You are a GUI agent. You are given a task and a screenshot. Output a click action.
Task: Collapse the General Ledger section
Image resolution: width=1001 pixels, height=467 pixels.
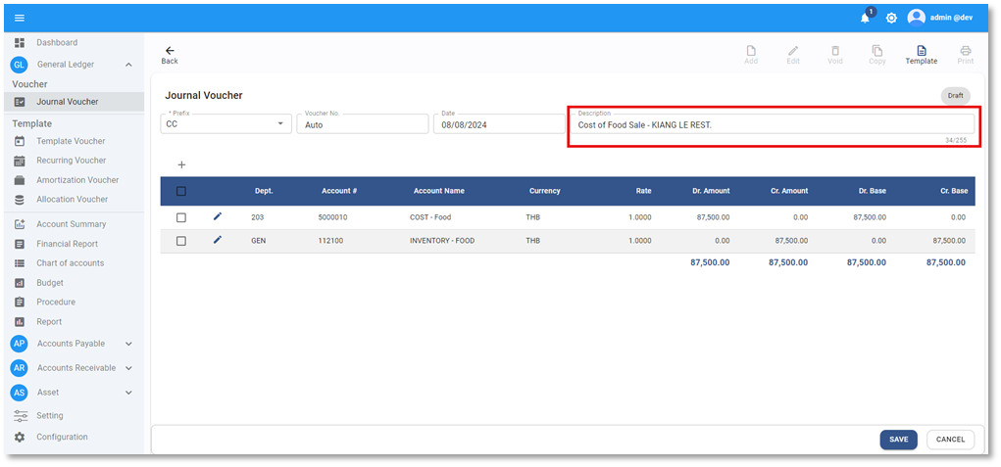point(128,65)
